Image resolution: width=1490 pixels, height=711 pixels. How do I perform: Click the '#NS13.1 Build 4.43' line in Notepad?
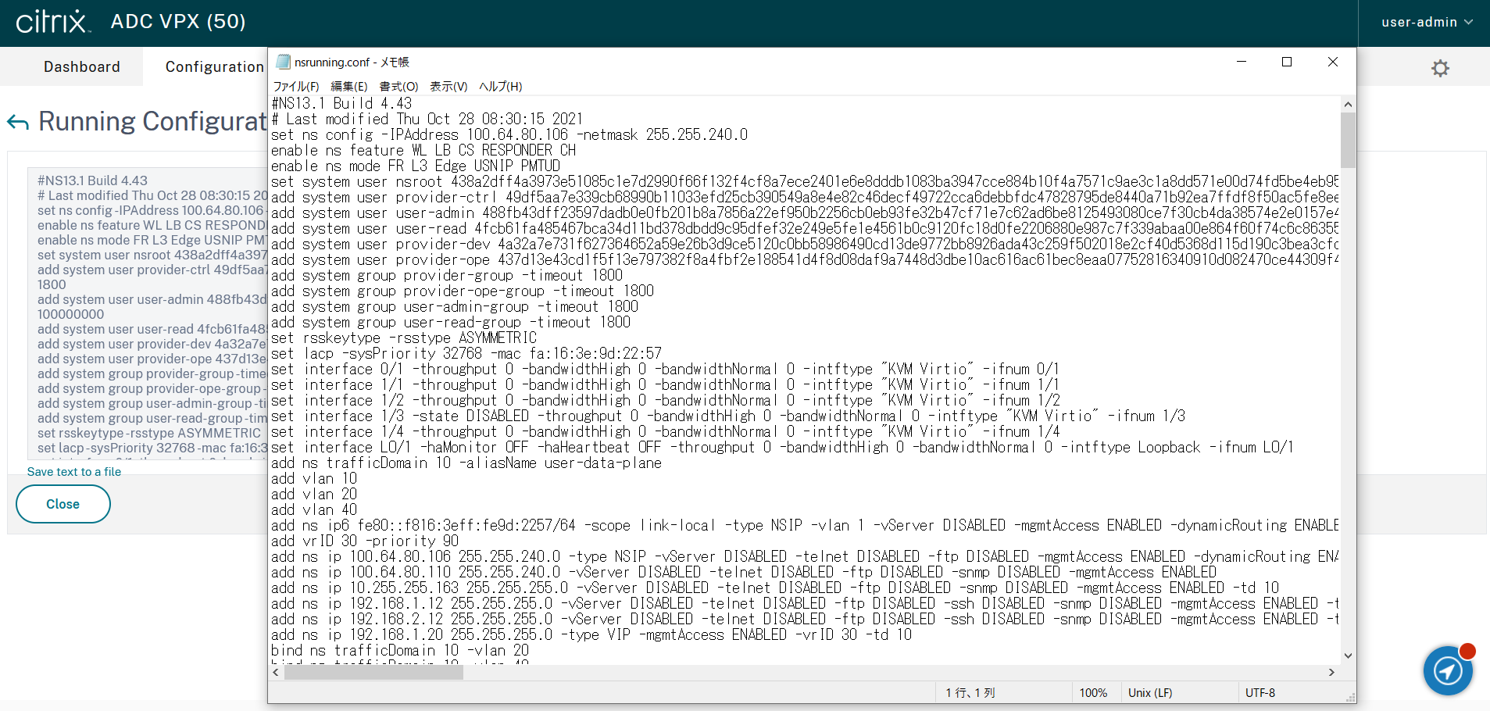tap(341, 103)
